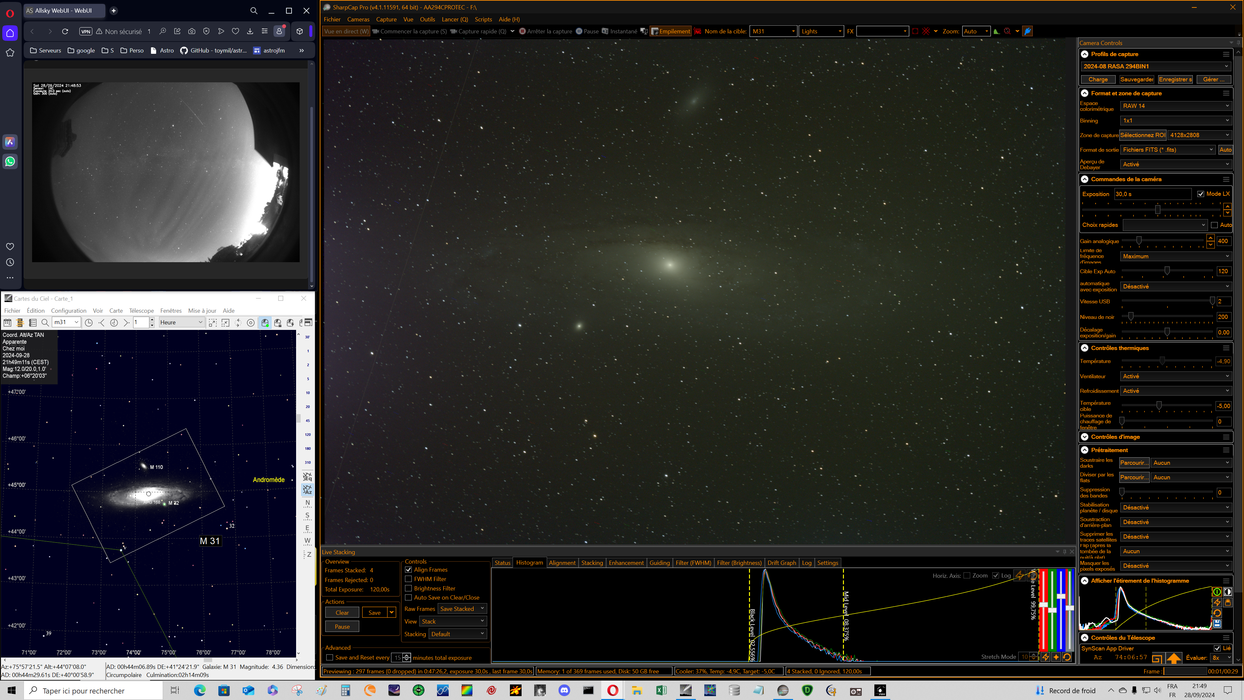Click the zoom-in selection icon in sky chart toolbar

(213, 323)
